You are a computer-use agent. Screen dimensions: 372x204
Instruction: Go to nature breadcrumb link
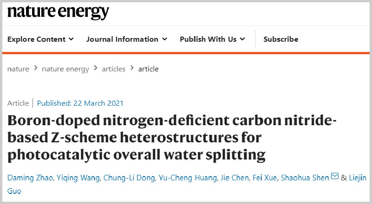click(x=18, y=69)
